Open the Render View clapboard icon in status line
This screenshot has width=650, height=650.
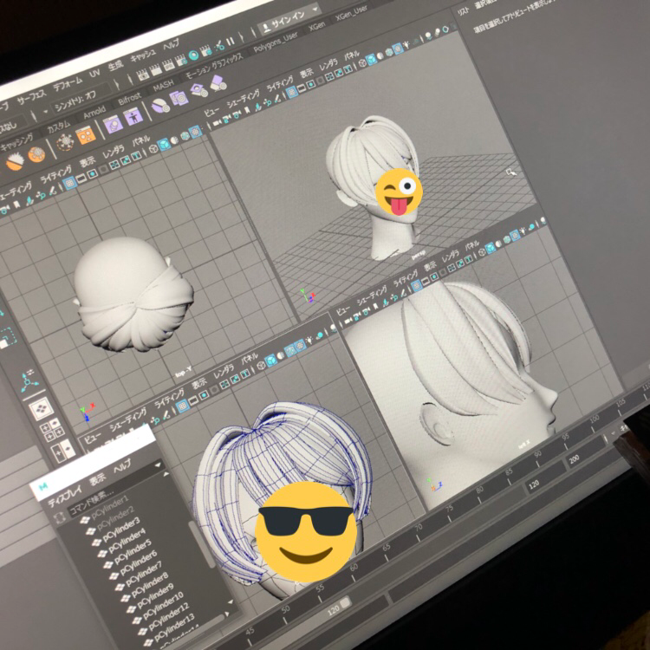(142, 75)
